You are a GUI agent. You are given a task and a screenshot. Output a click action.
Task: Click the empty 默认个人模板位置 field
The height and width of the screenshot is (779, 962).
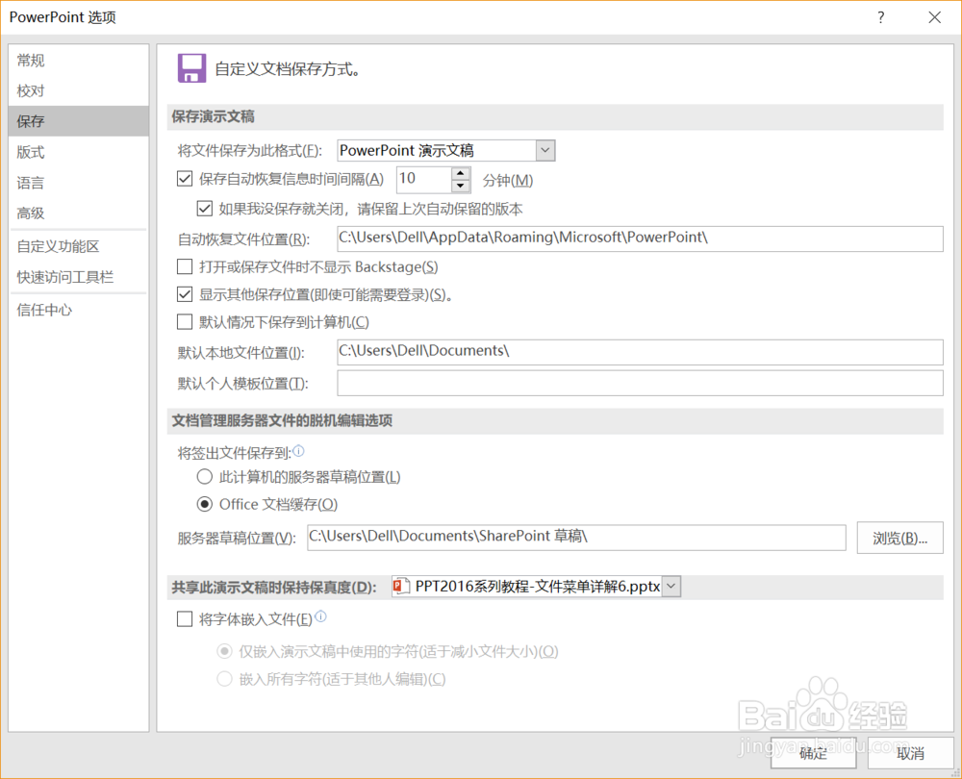click(x=640, y=383)
